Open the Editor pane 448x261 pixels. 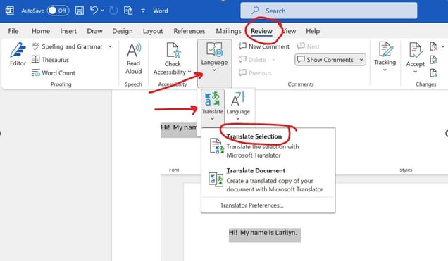pyautogui.click(x=18, y=54)
